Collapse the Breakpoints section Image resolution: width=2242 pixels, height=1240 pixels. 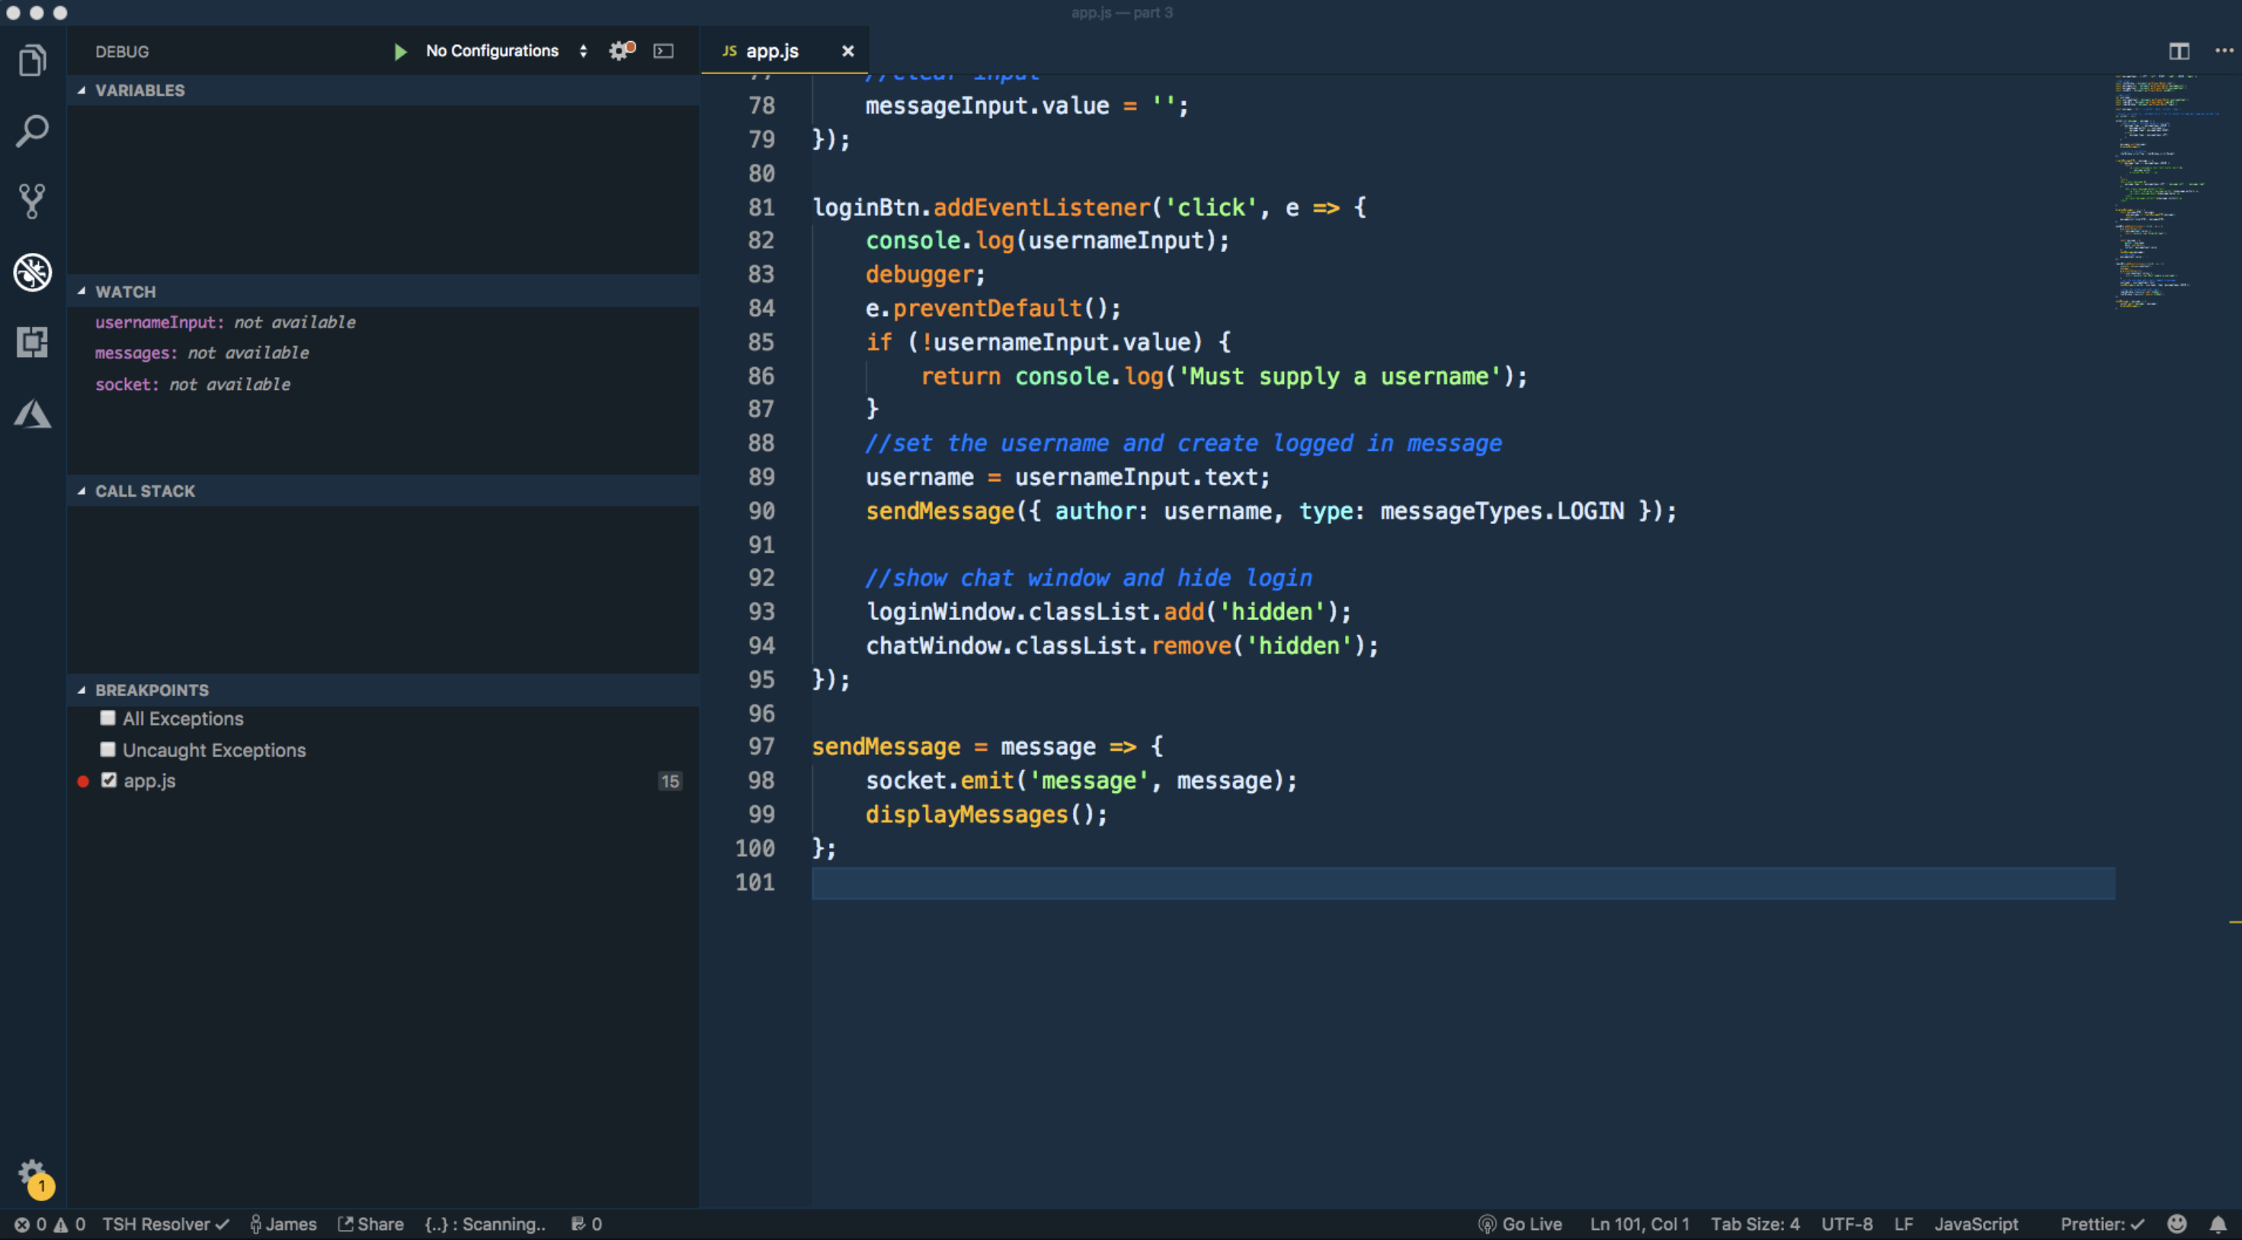pos(82,689)
